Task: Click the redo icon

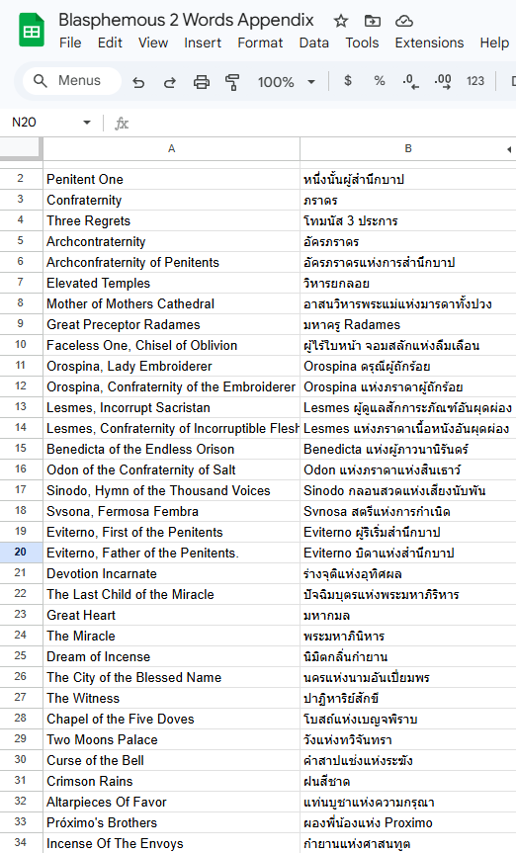Action: 170,82
